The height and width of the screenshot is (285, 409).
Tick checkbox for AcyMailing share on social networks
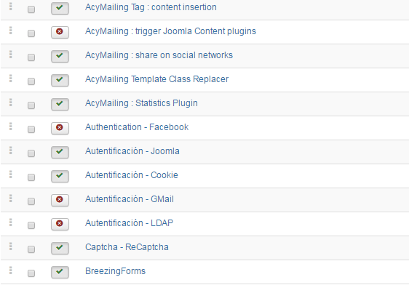(x=31, y=57)
